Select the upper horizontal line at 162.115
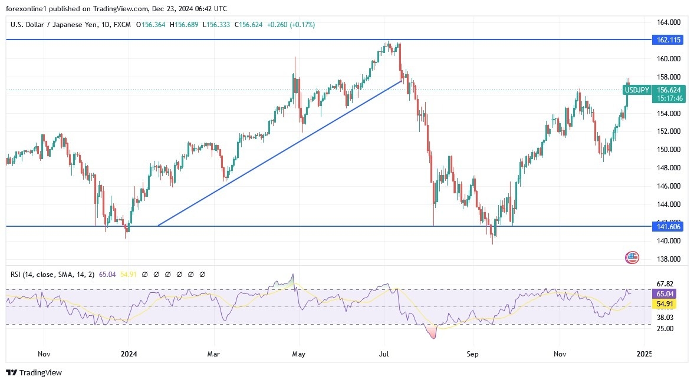 [236, 39]
